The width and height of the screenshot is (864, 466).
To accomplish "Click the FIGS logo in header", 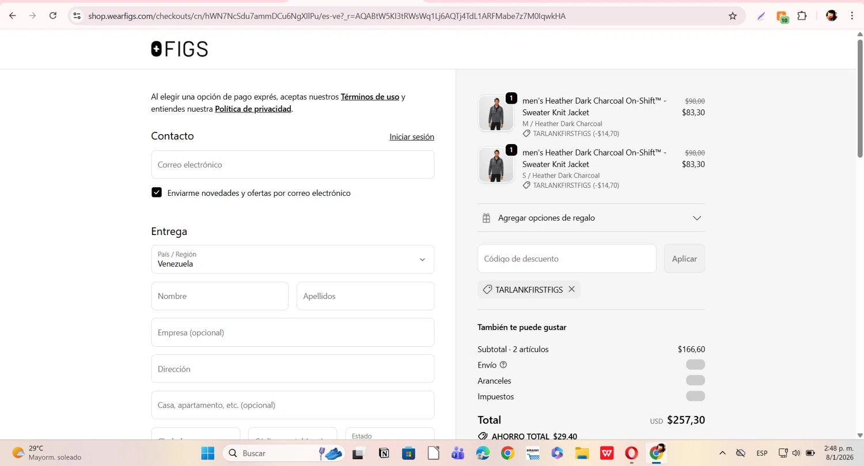I will coord(179,49).
